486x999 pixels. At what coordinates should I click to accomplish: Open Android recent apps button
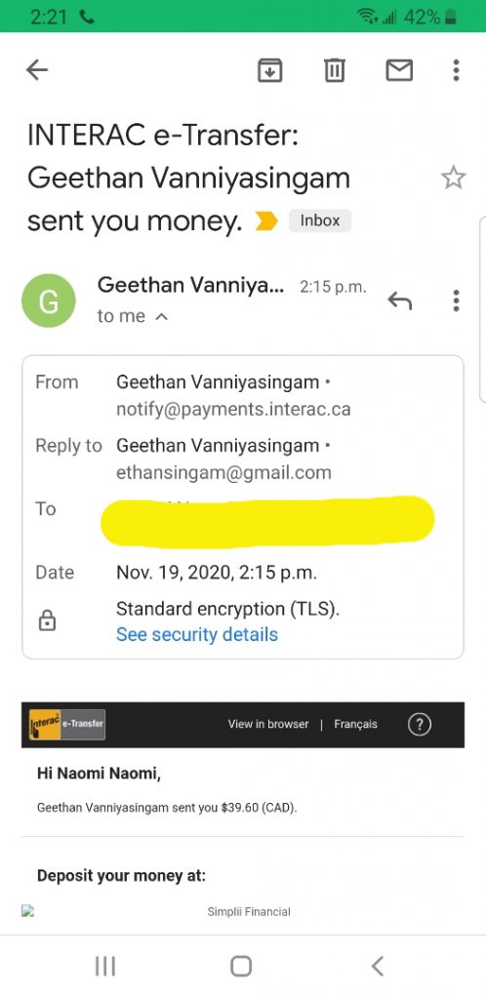[x=105, y=966]
